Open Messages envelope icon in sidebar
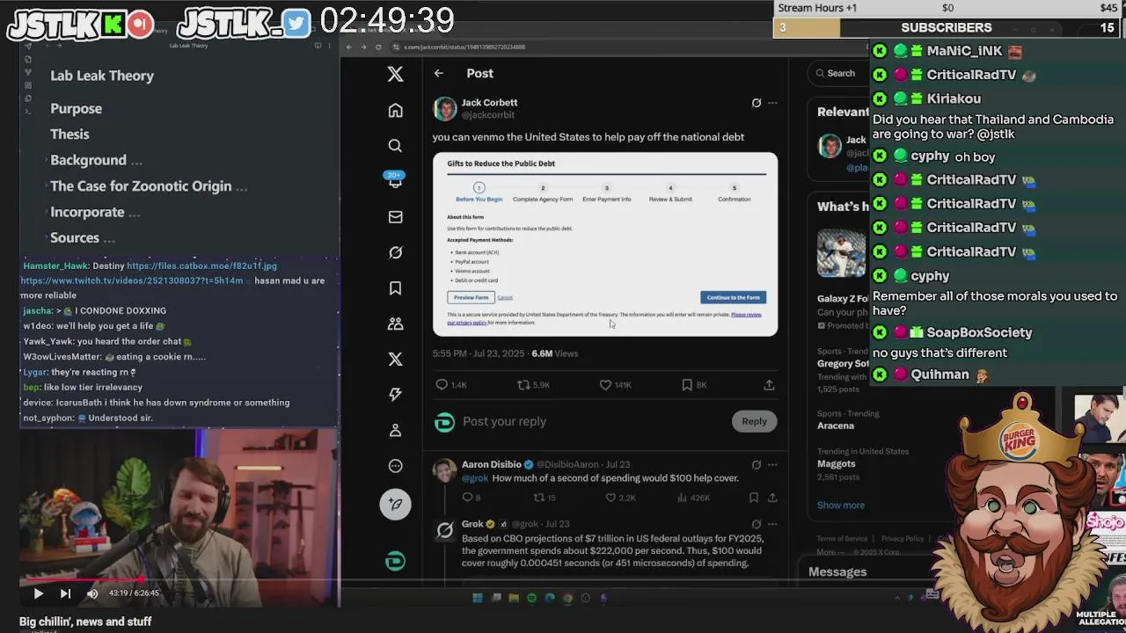Screen dimensions: 1126x633 tap(395, 217)
